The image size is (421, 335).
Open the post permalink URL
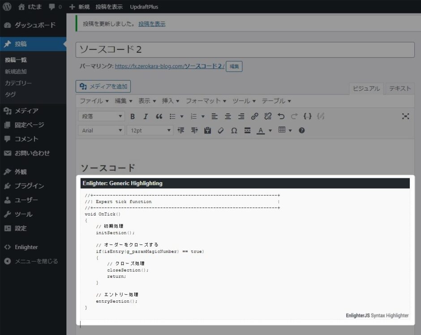(170, 66)
